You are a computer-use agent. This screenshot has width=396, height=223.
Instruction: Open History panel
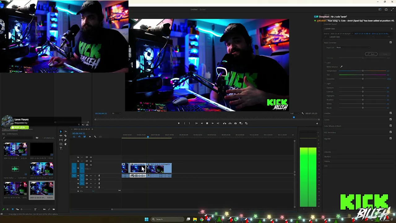(x=327, y=161)
